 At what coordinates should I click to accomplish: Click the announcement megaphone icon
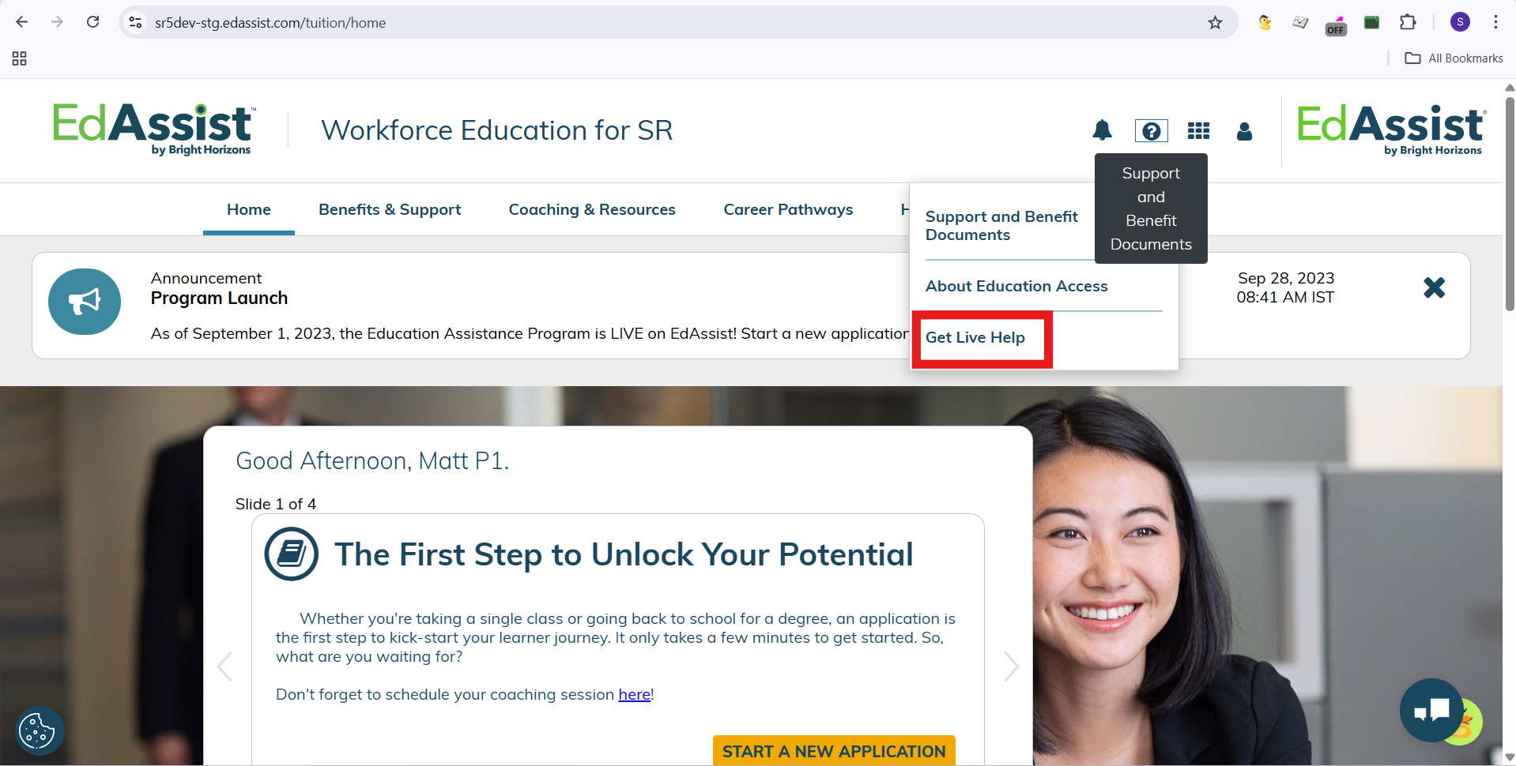point(85,302)
